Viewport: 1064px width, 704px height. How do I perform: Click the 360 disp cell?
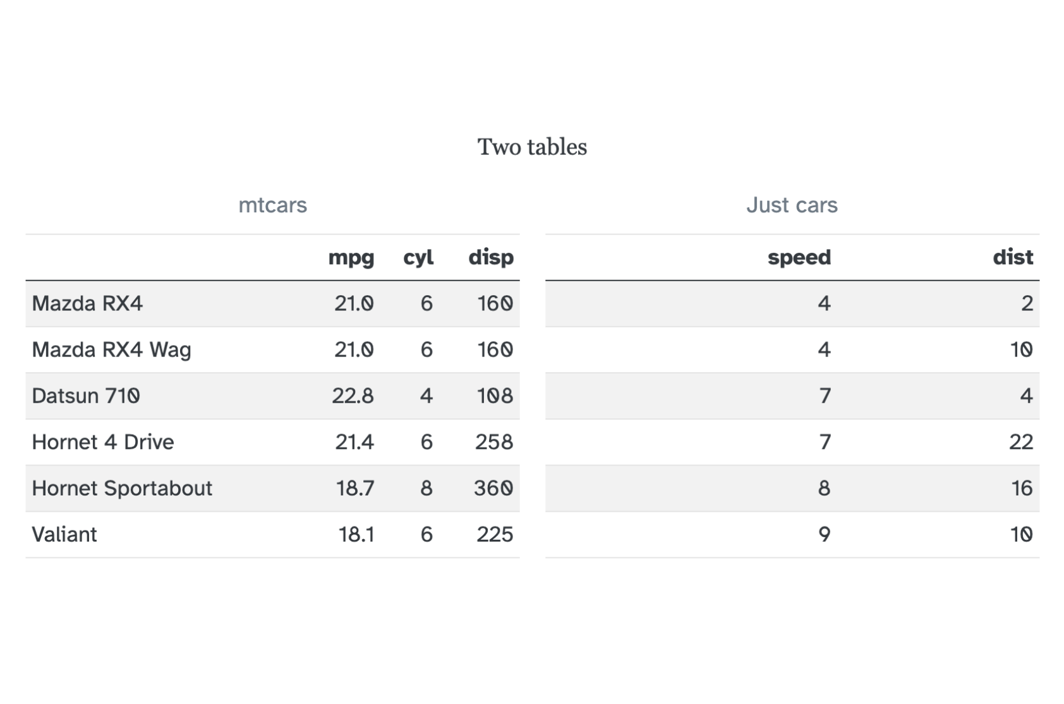(493, 489)
